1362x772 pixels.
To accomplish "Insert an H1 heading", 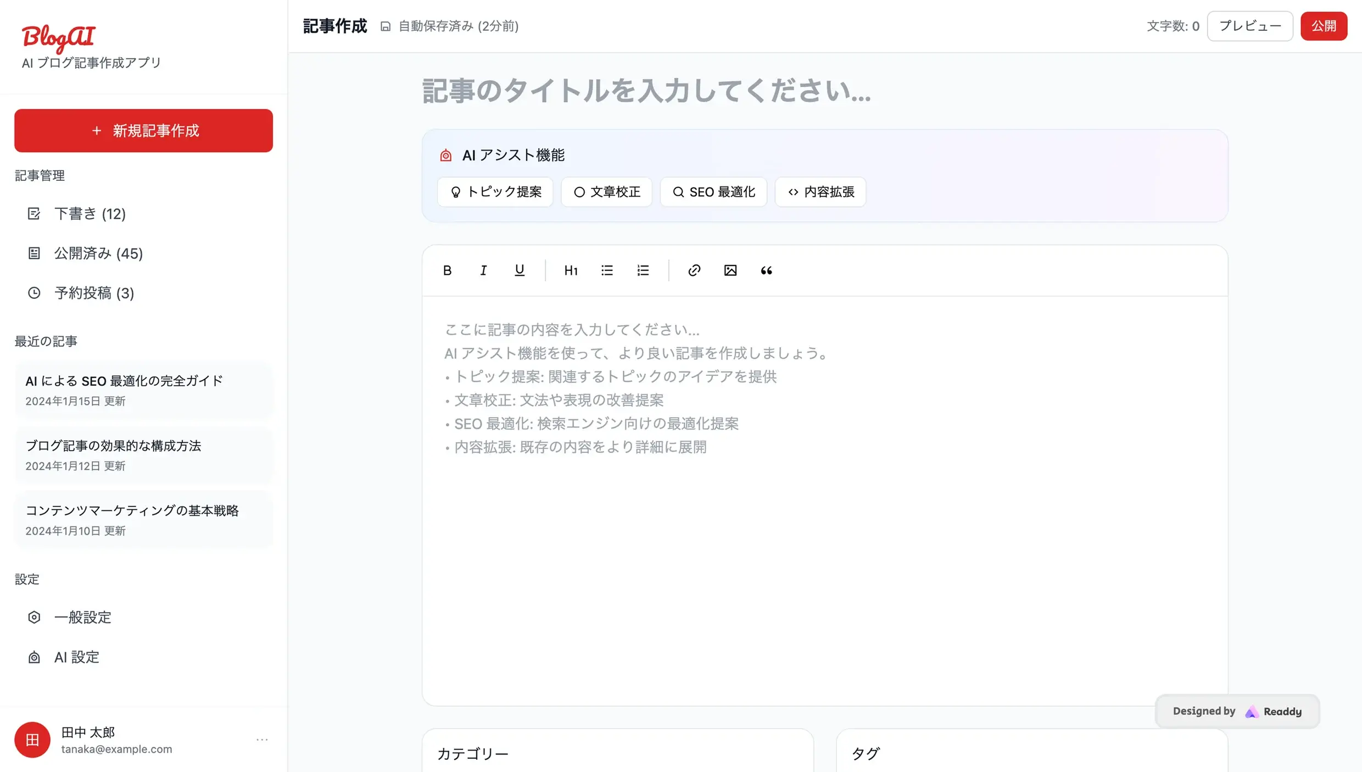I will point(571,270).
